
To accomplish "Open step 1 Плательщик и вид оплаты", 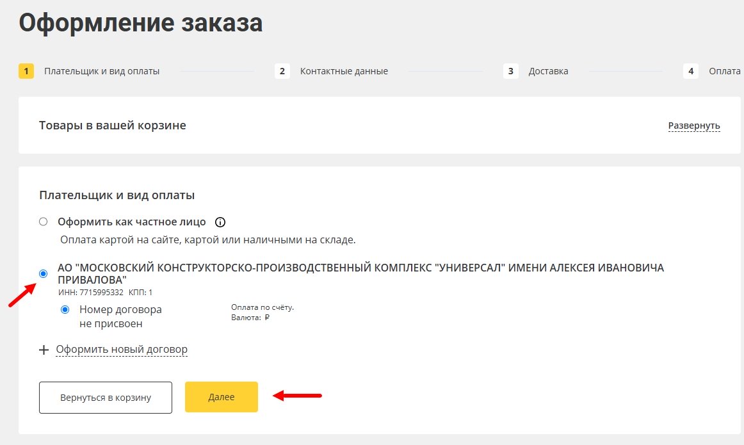I will tap(89, 71).
